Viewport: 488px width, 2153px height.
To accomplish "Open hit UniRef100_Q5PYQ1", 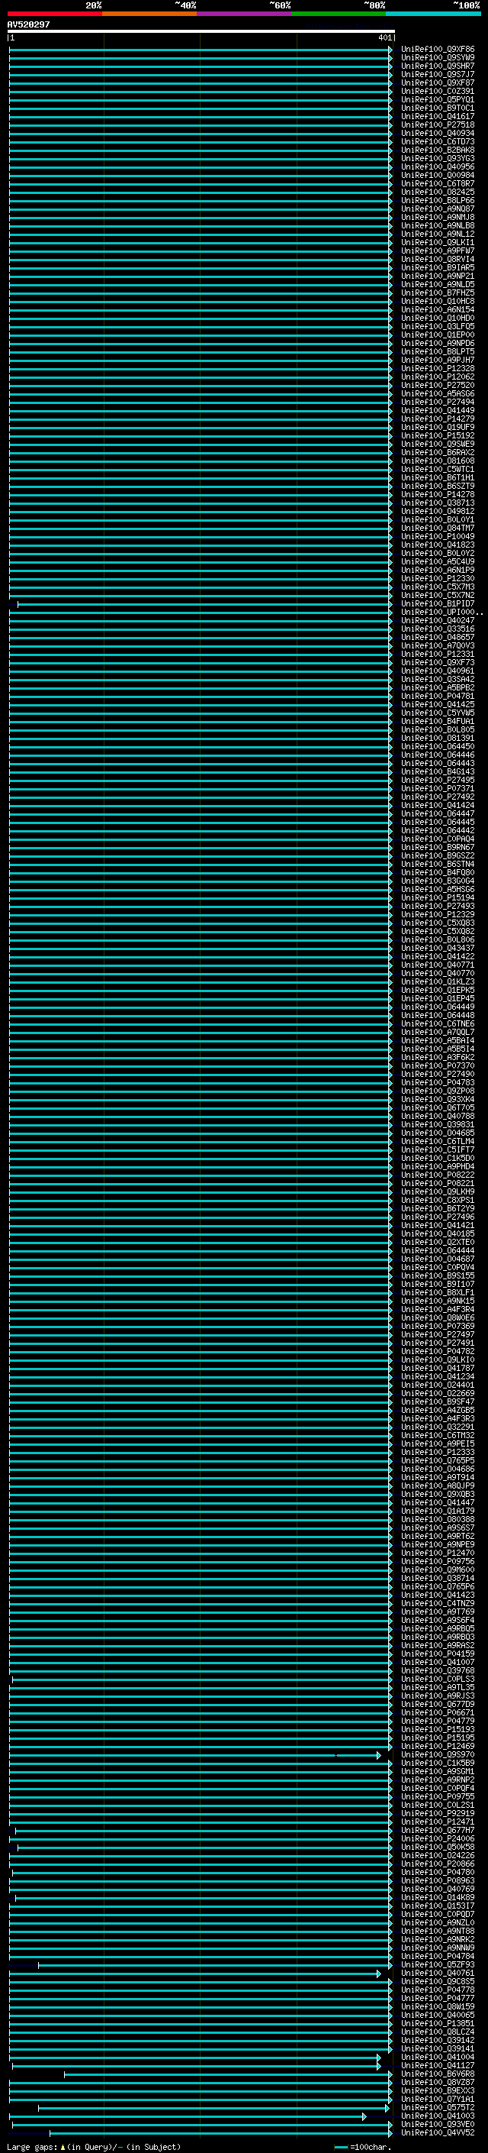I will click(438, 99).
